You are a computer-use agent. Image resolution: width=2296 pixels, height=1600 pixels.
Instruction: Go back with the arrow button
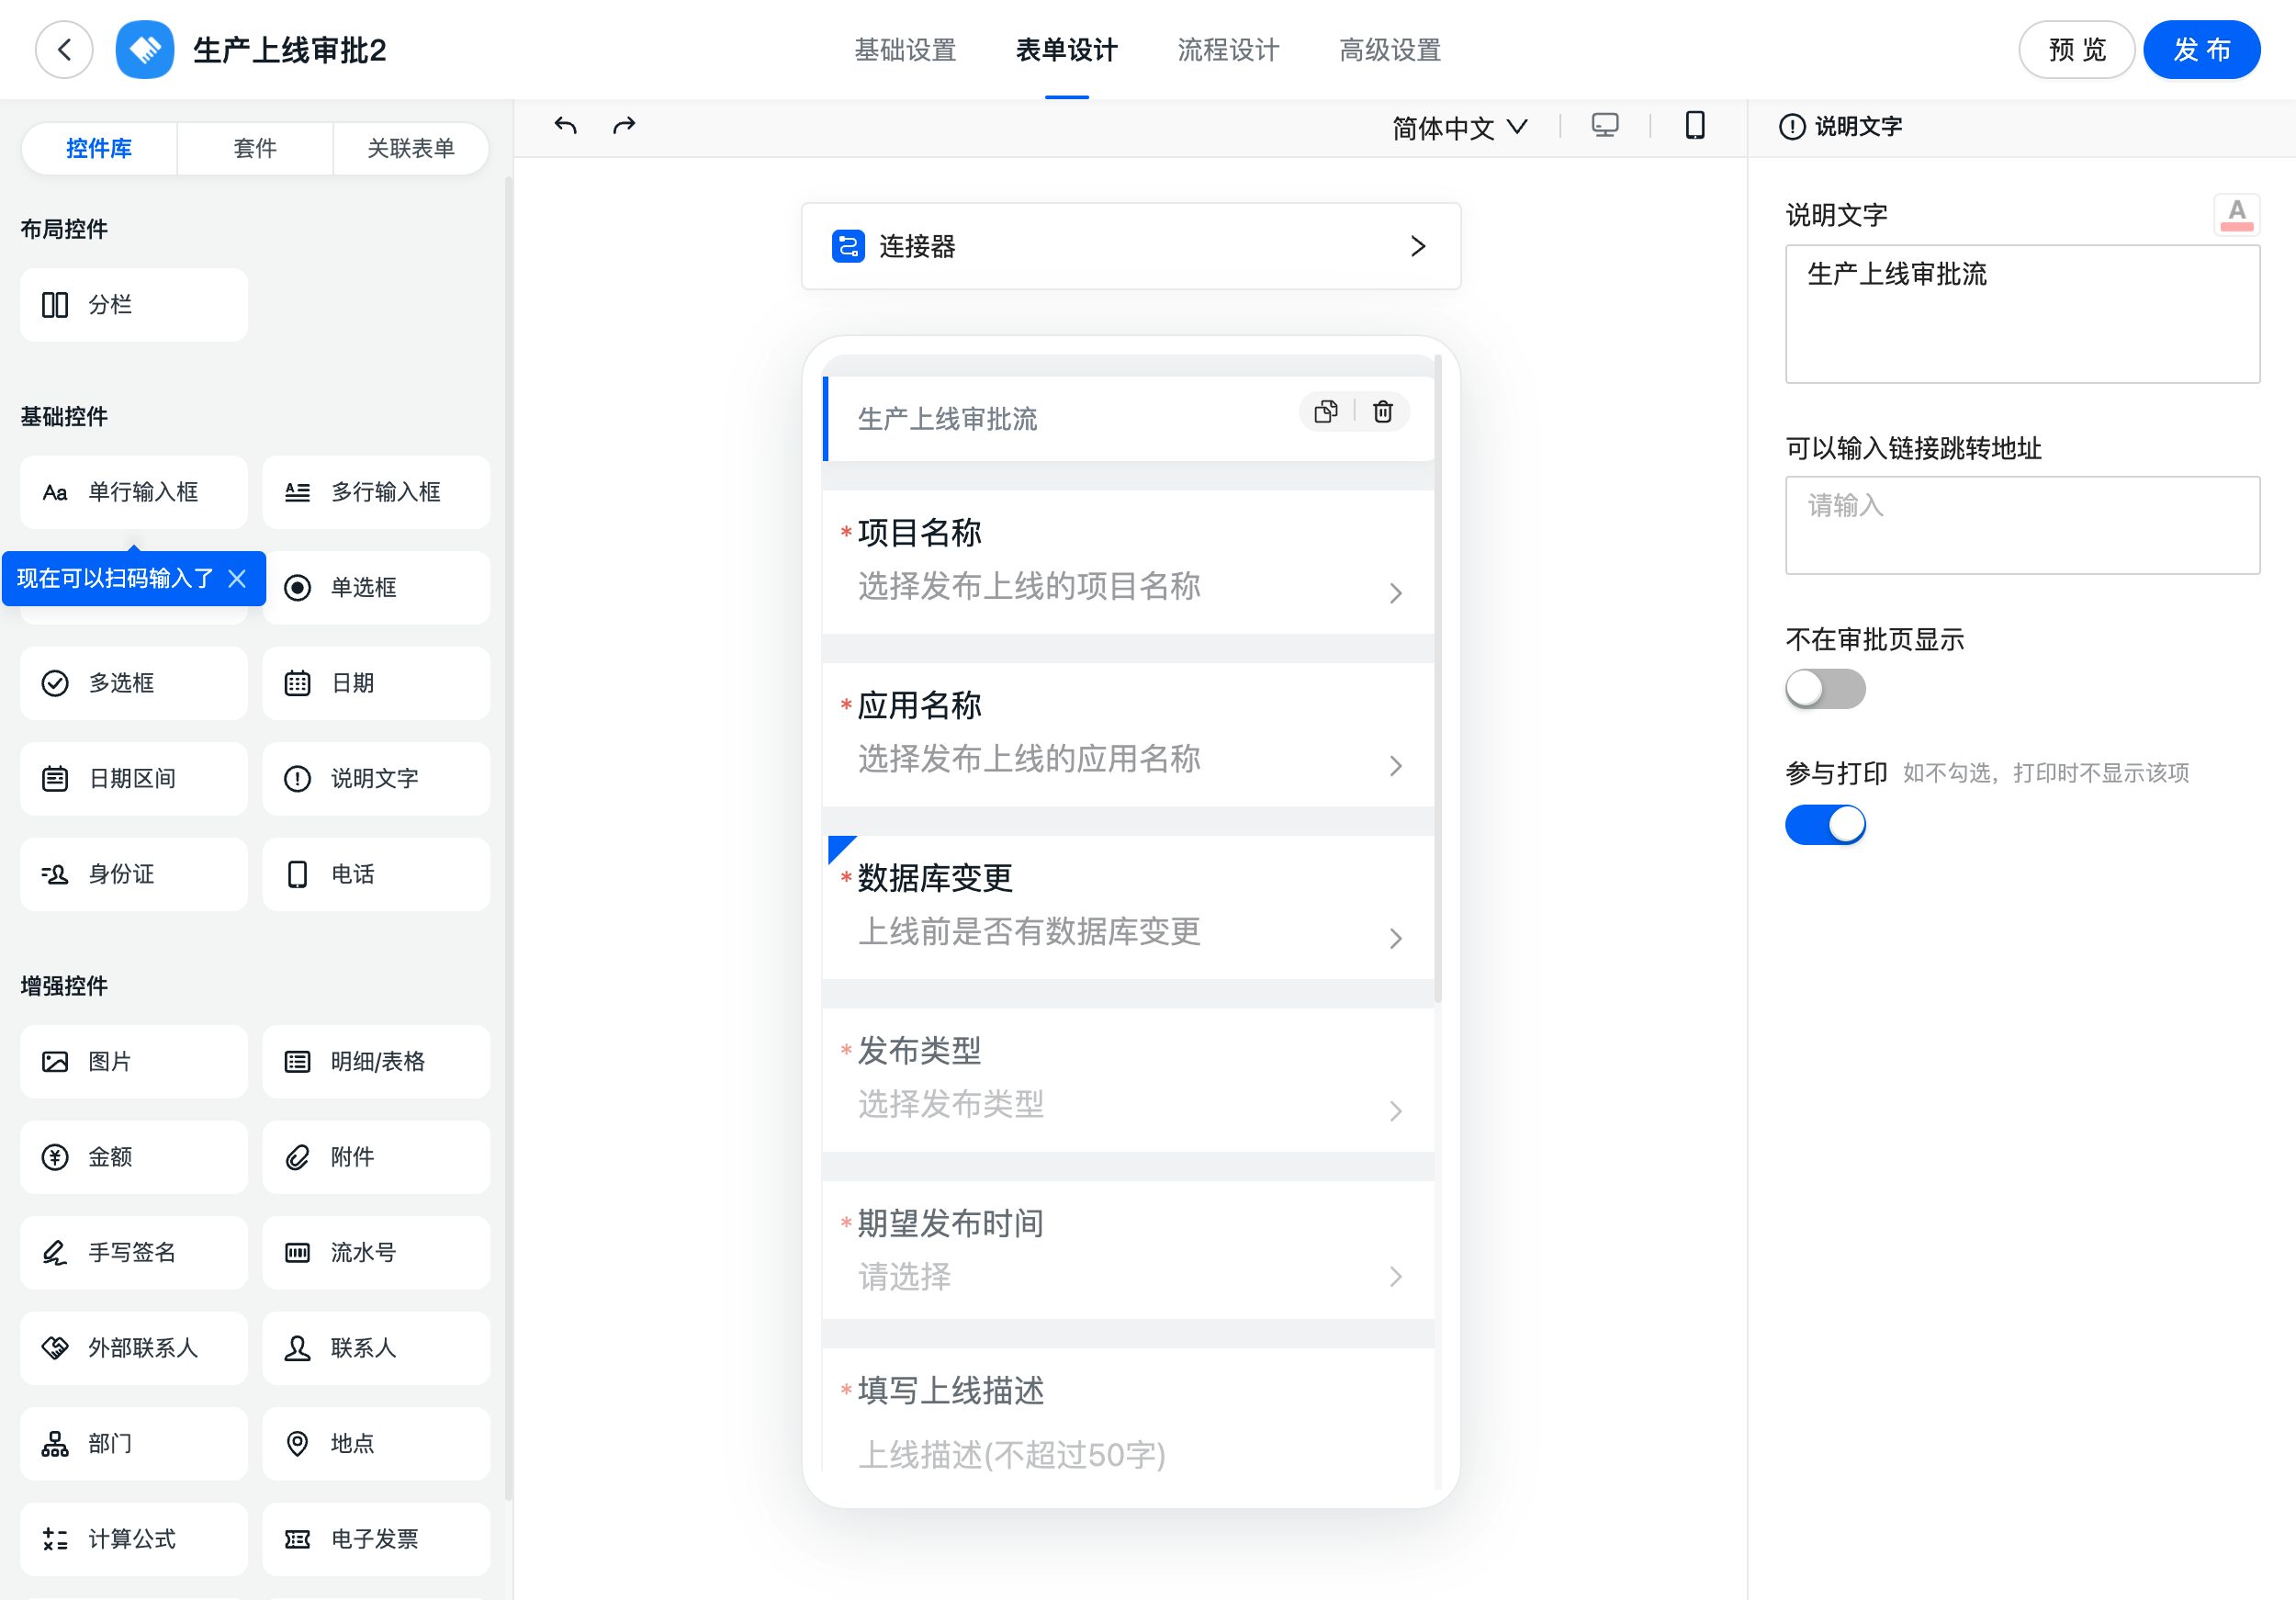[x=65, y=50]
